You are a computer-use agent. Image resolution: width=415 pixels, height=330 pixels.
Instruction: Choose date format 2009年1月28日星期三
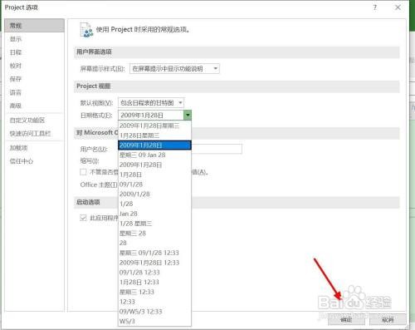tap(154, 126)
